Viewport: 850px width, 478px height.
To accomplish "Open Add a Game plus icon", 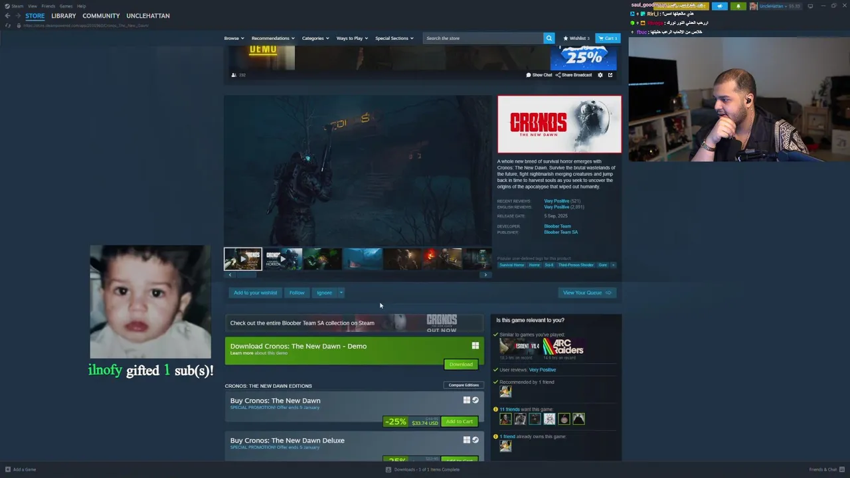I will click(7, 469).
